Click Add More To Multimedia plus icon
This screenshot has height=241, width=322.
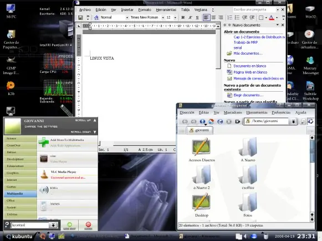[44, 142]
